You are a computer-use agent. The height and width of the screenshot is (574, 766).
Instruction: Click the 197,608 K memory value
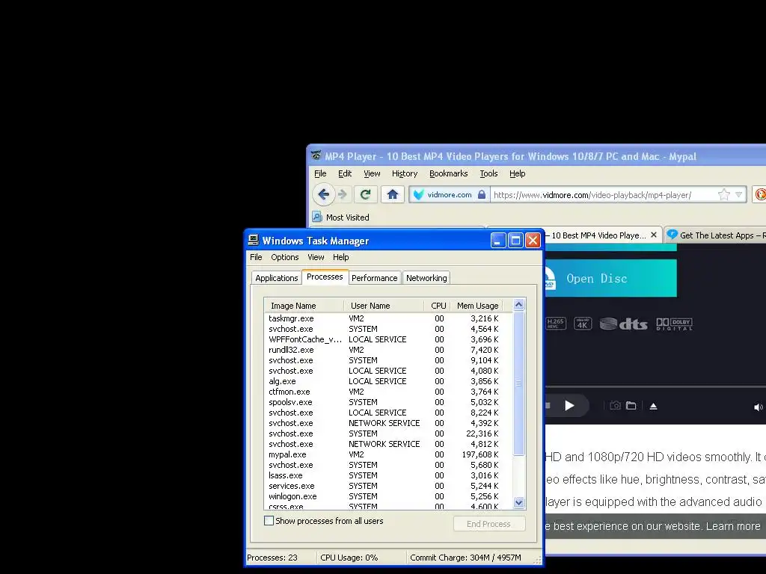tap(480, 454)
